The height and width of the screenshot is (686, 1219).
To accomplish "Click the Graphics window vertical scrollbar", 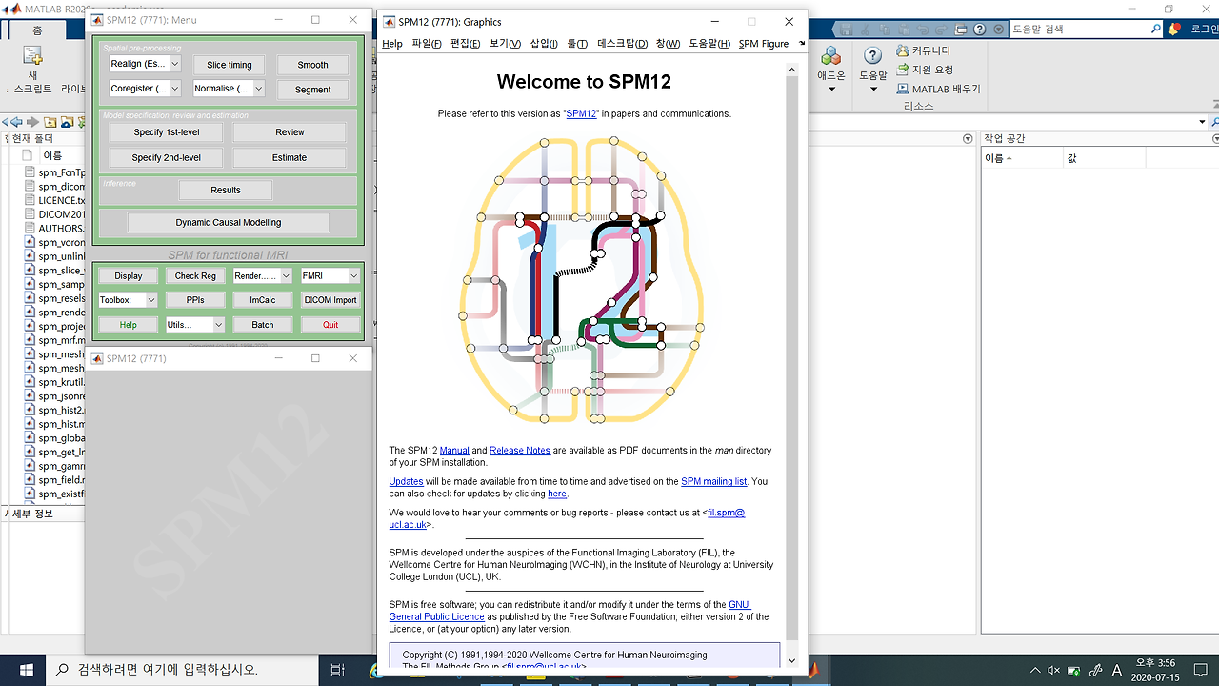I will coord(791,362).
